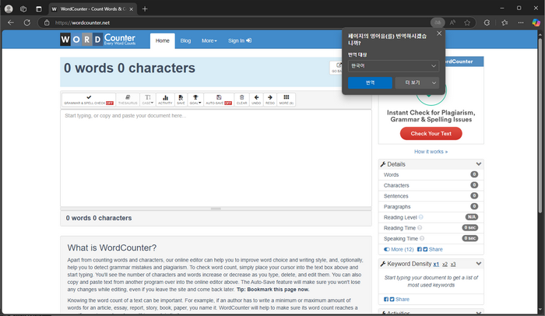Viewport: 545px width, 316px height.
Task: Open the Thesaurus tool
Action: (x=128, y=100)
